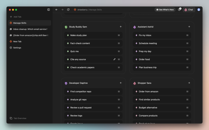The width and height of the screenshot is (209, 130).
Task: Open the Inbox cleanup chat tab
Action: pos(30,29)
